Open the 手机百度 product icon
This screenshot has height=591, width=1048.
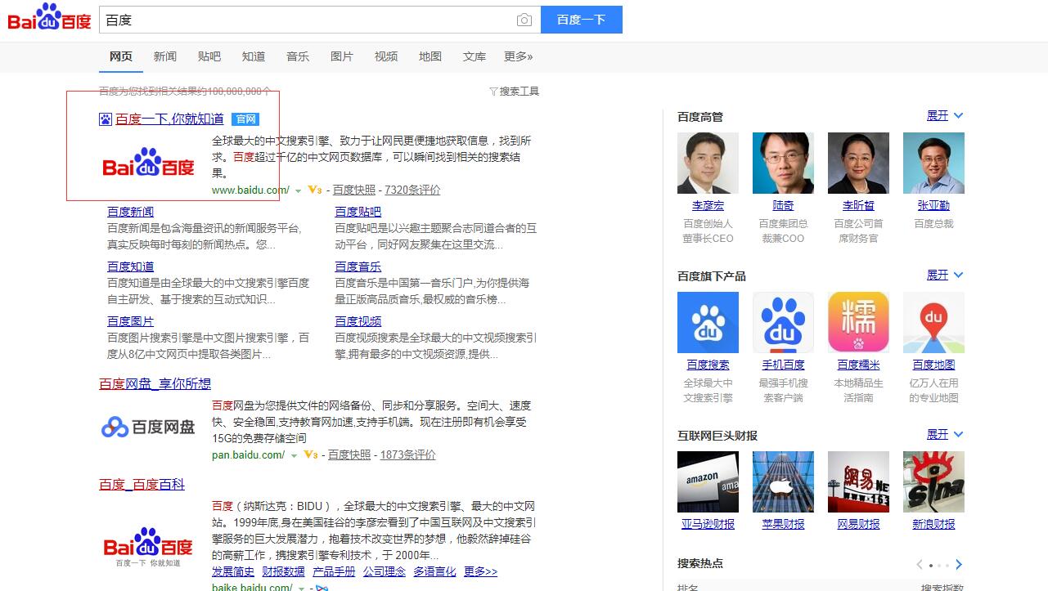click(783, 322)
